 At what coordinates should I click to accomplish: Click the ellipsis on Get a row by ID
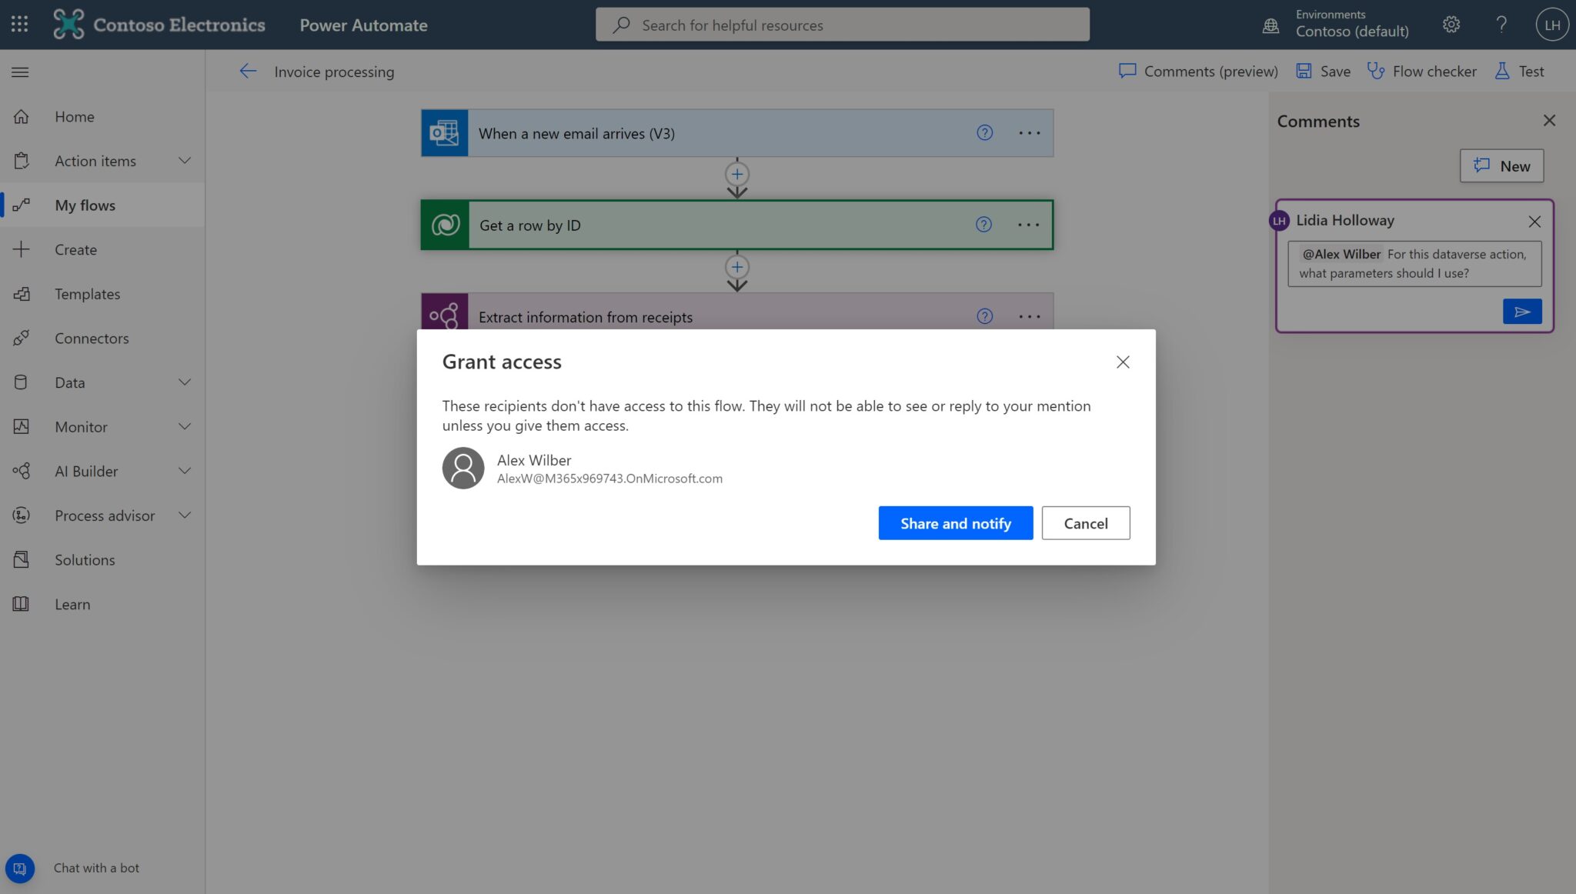[1028, 225]
